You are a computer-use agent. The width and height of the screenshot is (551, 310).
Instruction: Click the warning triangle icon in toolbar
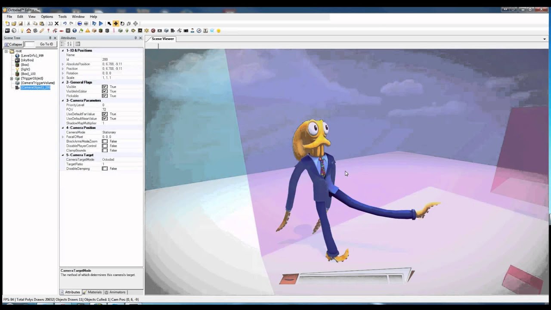tap(87, 31)
